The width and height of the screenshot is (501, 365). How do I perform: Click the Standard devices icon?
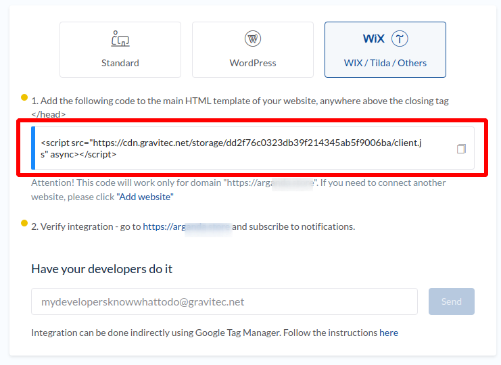(120, 39)
